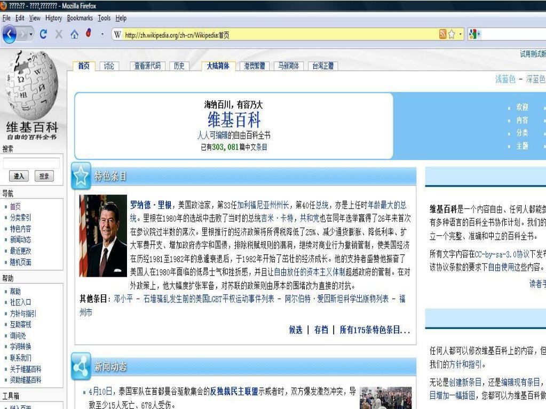Open the search engine selector icon
546x409 pixels.
(473, 34)
